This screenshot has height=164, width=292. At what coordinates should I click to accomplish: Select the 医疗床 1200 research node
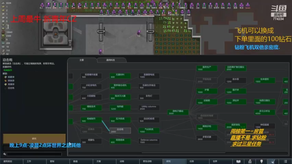[235, 91]
